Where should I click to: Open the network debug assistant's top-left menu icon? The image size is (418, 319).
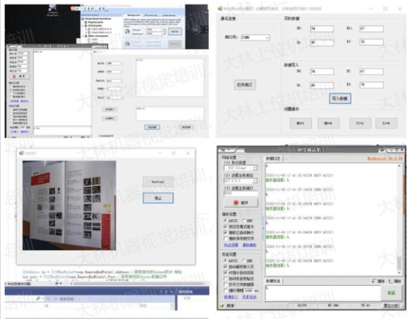(224, 150)
